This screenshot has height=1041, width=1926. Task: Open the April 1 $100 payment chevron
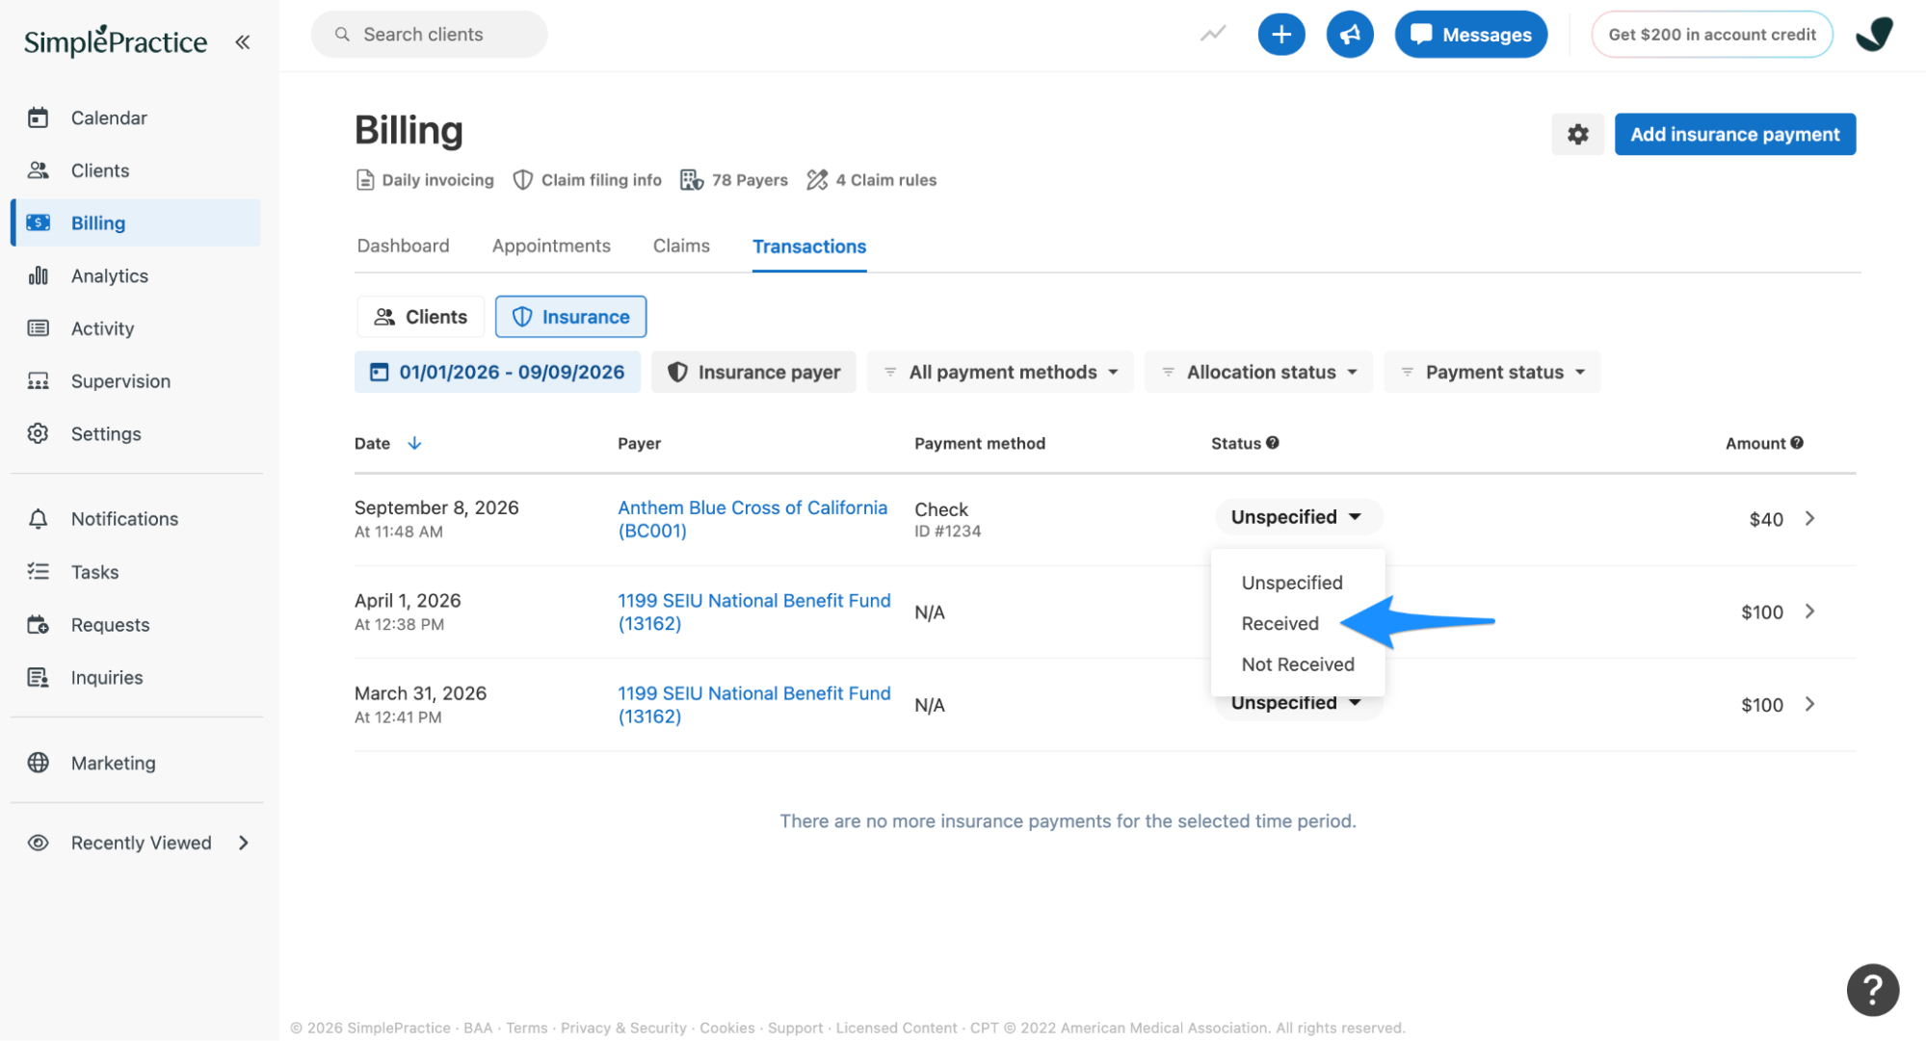pyautogui.click(x=1809, y=612)
